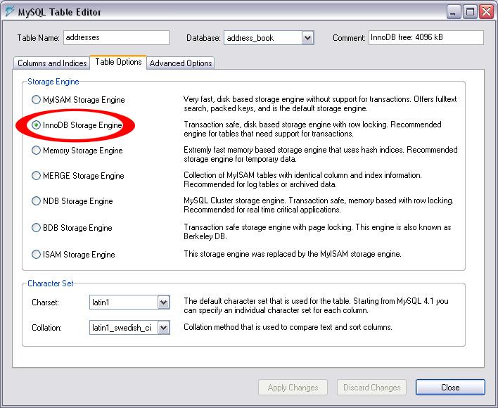Expand the Collation dropdown arrow
Screen dimensions: 498x408
[x=164, y=328]
